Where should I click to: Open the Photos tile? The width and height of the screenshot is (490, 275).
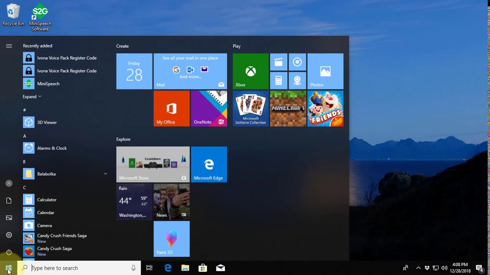[325, 71]
